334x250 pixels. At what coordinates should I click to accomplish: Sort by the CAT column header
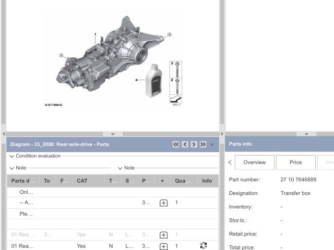(82, 181)
